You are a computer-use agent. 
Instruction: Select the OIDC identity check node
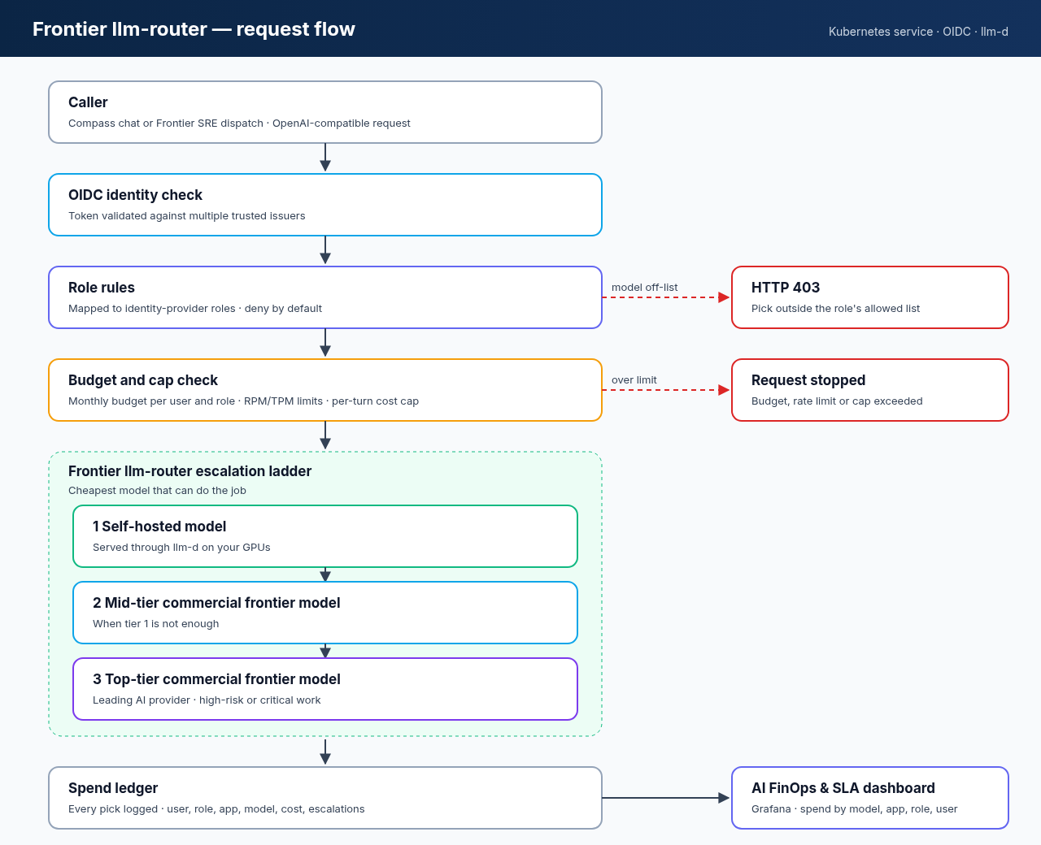(325, 205)
